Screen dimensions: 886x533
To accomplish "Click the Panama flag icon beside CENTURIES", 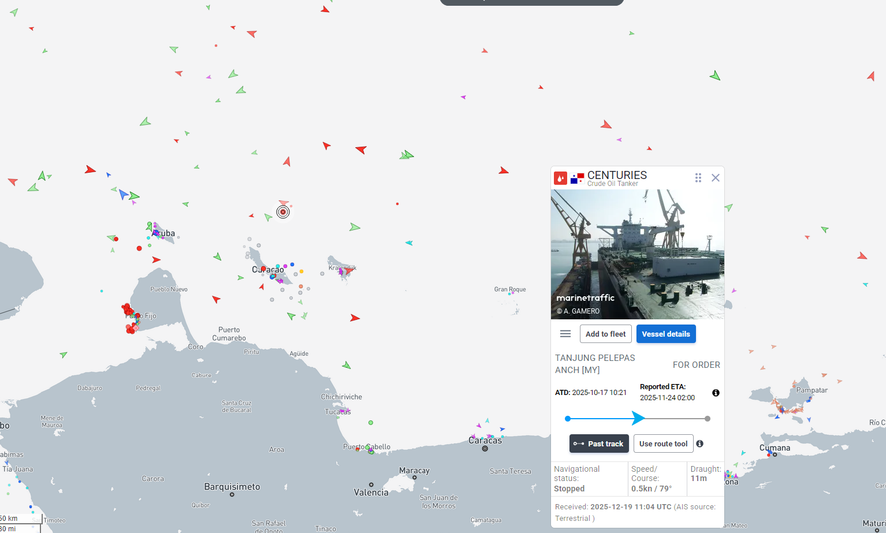I will coord(577,178).
